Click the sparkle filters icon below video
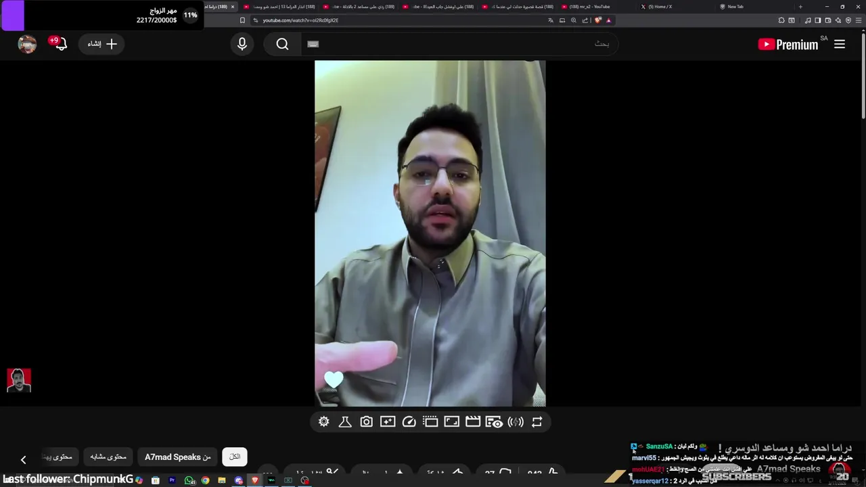 point(388,422)
